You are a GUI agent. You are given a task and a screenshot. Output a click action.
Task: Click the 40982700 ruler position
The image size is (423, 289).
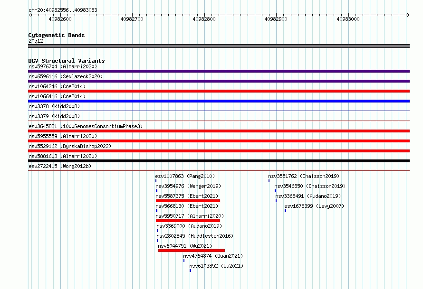pyautogui.click(x=132, y=19)
